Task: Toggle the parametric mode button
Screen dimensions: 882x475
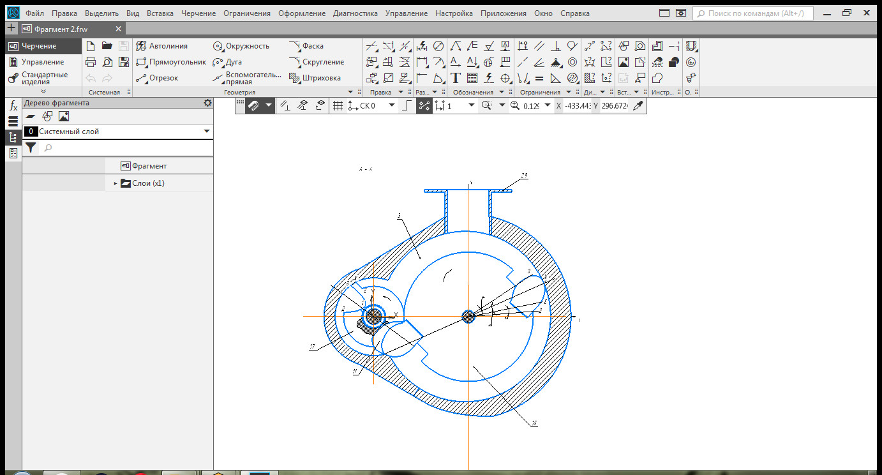Action: (424, 106)
